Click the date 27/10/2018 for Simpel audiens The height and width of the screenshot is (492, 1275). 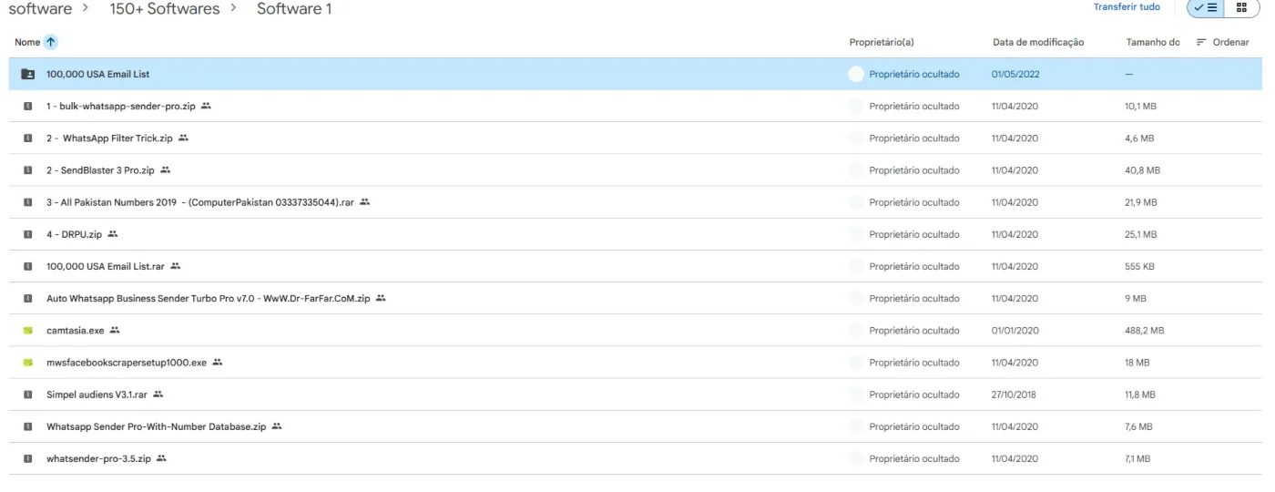pos(1014,395)
